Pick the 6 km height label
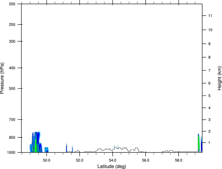 (209, 83)
